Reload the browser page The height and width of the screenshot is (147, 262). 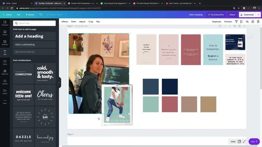pos(12,8)
